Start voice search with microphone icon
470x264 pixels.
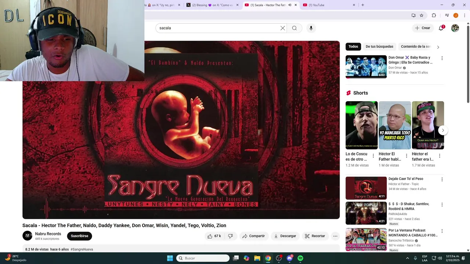[311, 28]
